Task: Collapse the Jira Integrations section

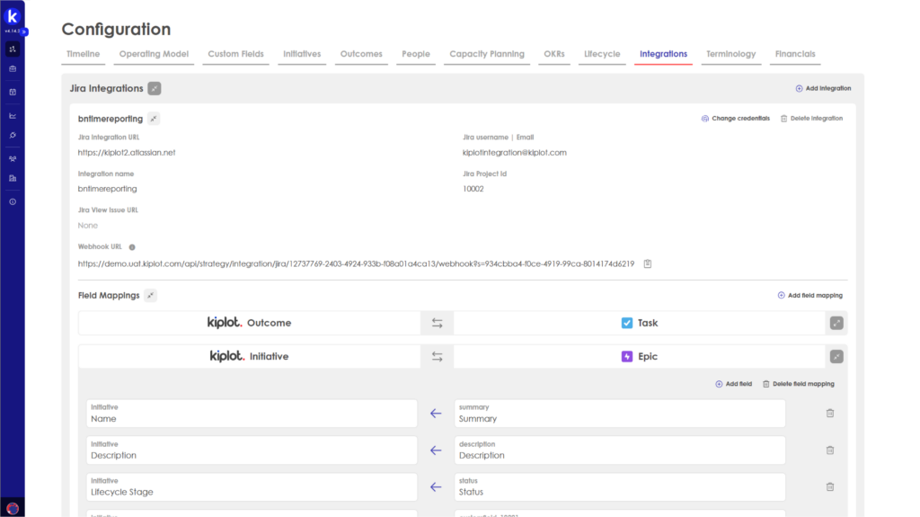Action: pyautogui.click(x=155, y=88)
